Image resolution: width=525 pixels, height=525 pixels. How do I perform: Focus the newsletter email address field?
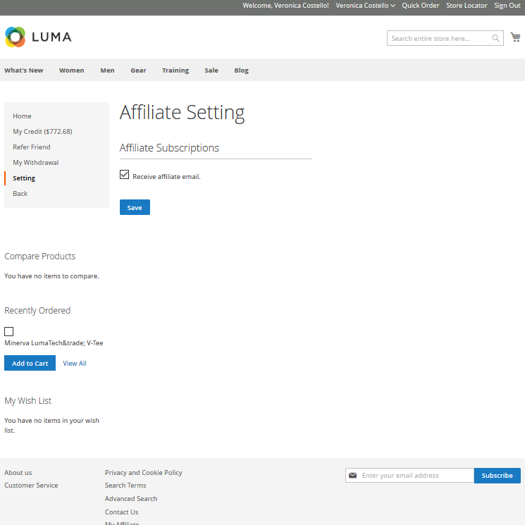416,476
